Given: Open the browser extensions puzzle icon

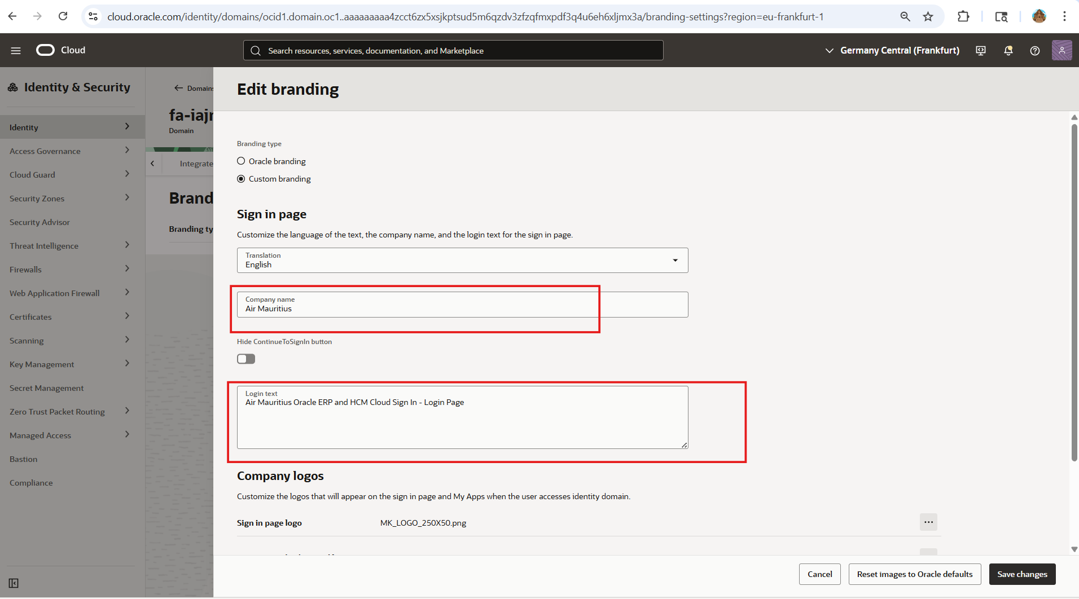Looking at the screenshot, I should click(963, 16).
